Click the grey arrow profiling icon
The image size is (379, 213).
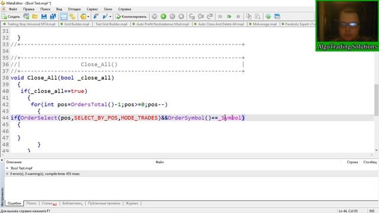tap(220, 17)
